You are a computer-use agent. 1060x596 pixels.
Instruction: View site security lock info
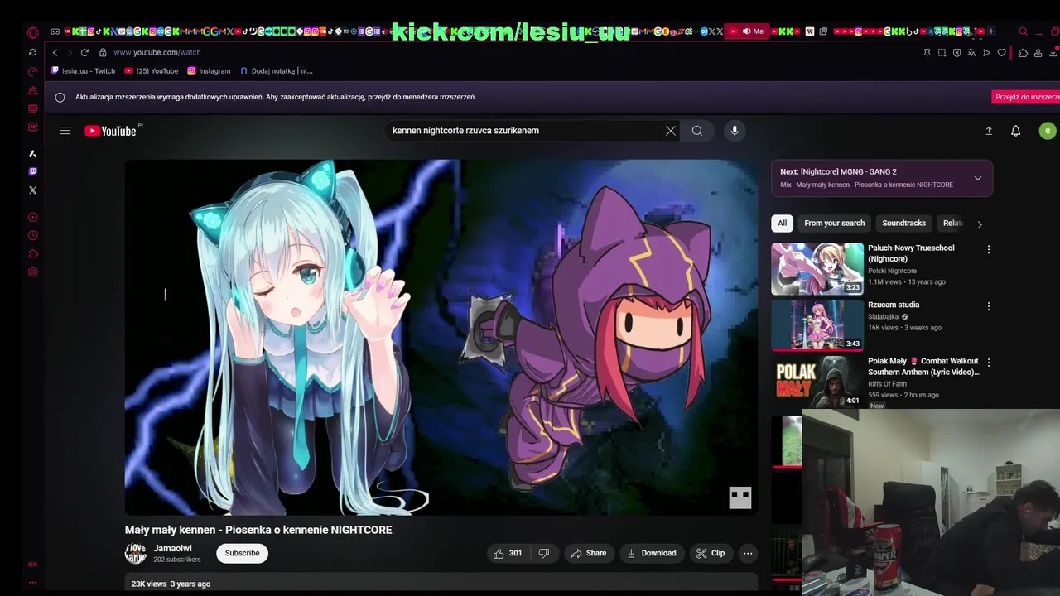(x=103, y=52)
